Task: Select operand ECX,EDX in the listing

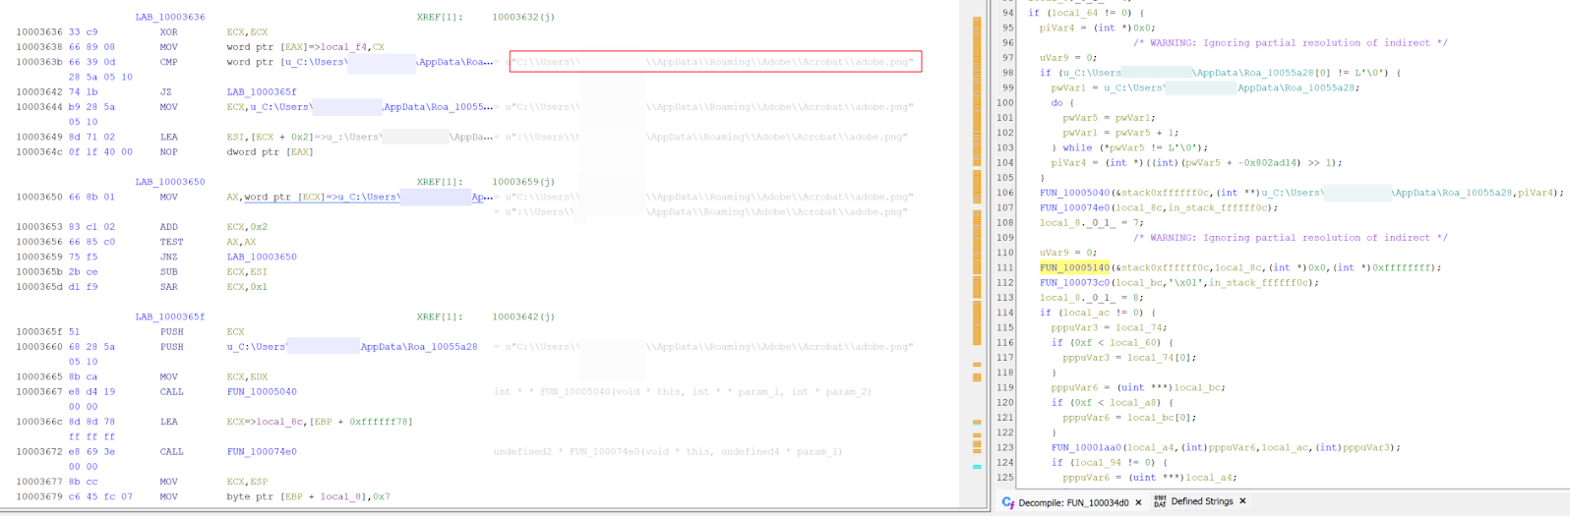Action: [246, 376]
